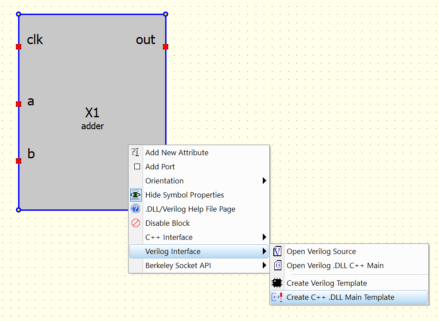Click the chip icon for Create Verilog Template
The image size is (439, 321).
tap(277, 283)
